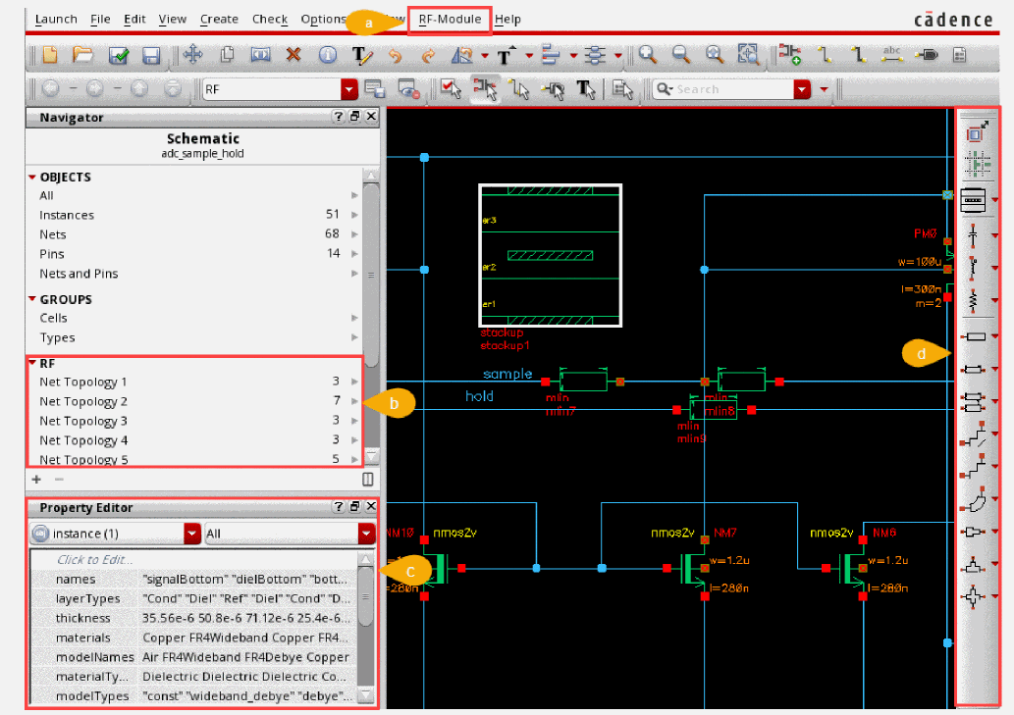Click the red X delete icon
1014x715 pixels.
tap(293, 55)
